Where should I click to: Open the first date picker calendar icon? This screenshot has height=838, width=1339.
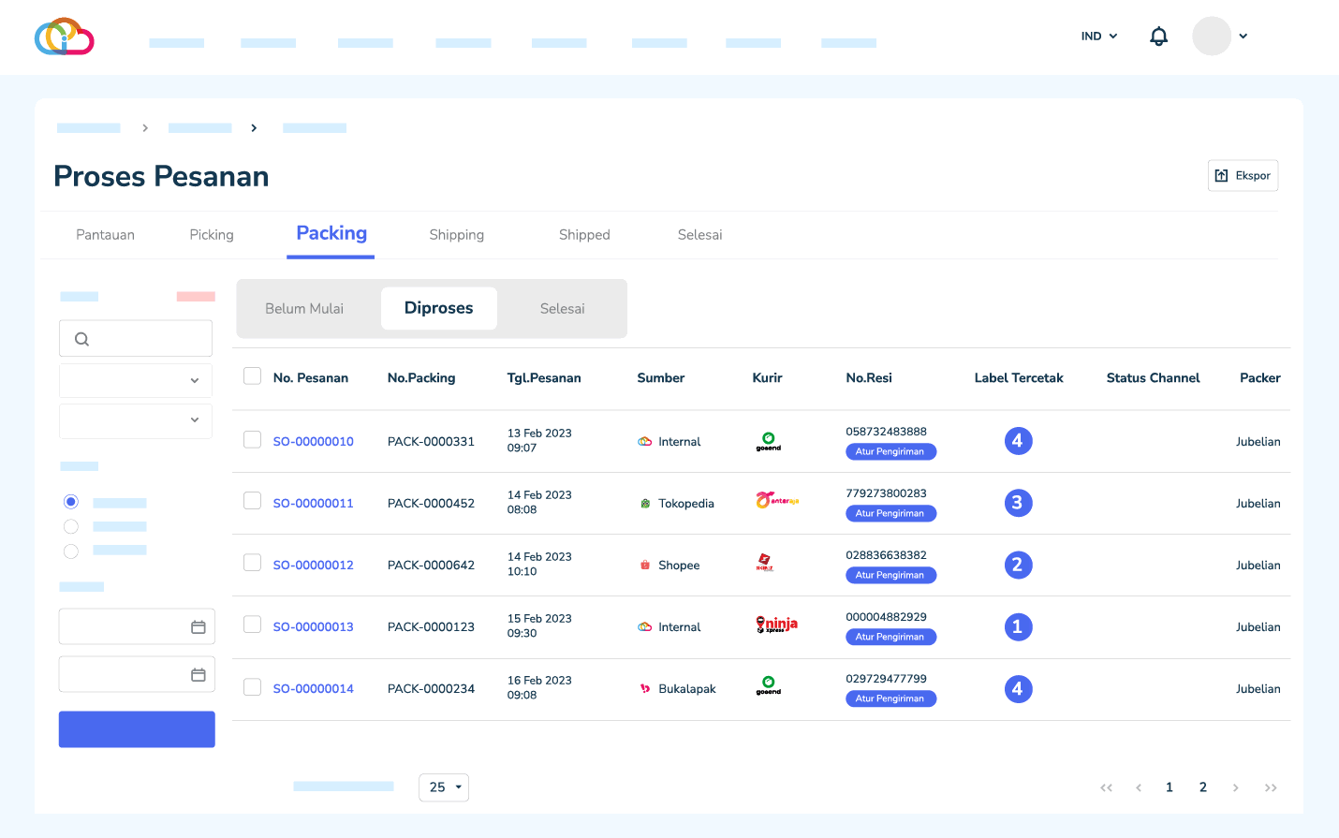(199, 627)
